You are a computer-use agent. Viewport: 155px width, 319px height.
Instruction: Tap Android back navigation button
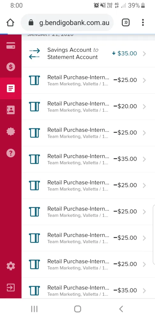coord(121,309)
